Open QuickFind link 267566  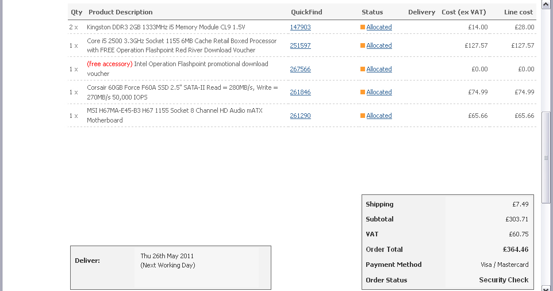(x=300, y=69)
